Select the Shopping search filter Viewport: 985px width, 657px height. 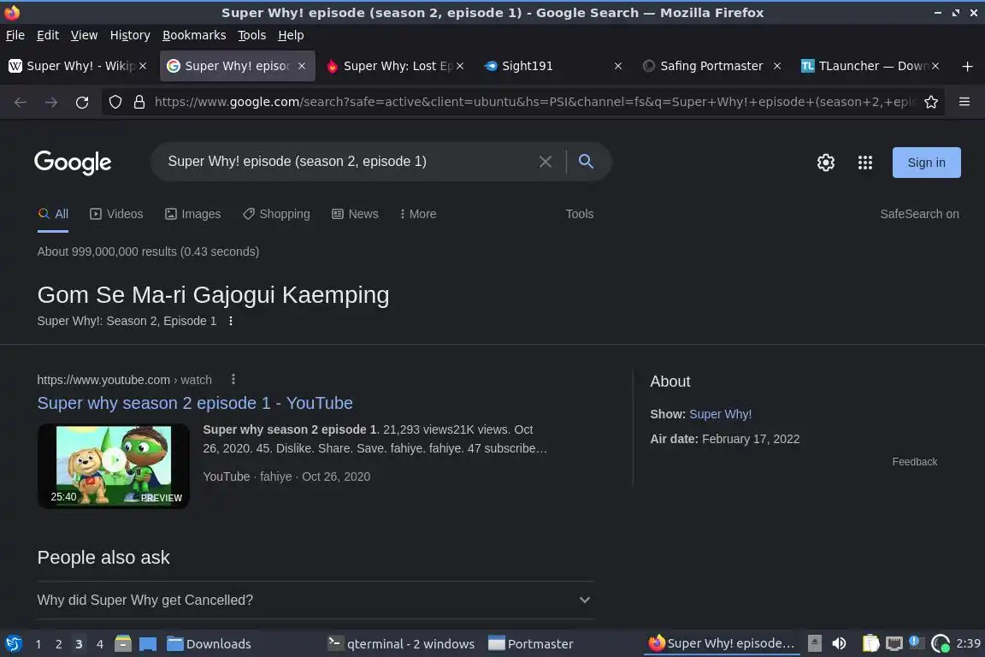276,214
